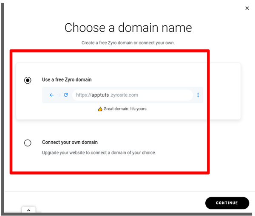Select the Use a free Zyro domain option
This screenshot has height=216, width=255.
(28, 80)
